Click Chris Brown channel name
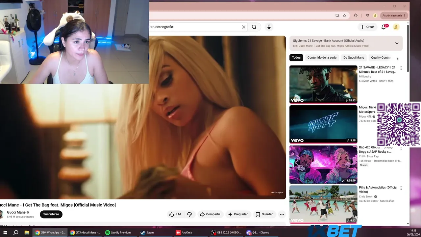 (366, 197)
